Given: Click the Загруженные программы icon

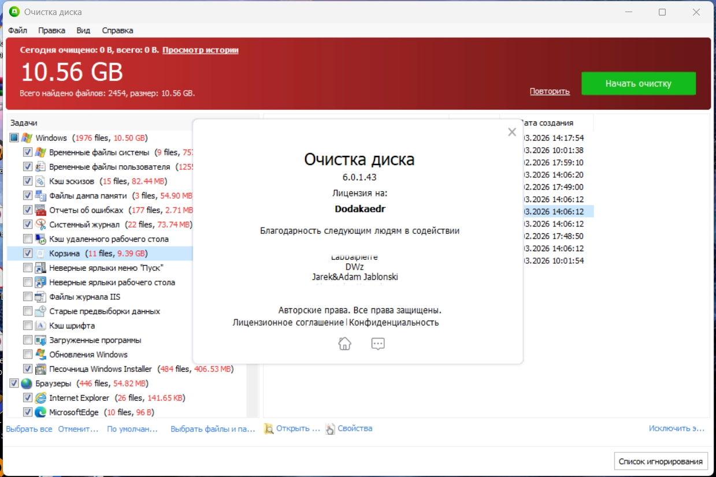Looking at the screenshot, I should (40, 340).
